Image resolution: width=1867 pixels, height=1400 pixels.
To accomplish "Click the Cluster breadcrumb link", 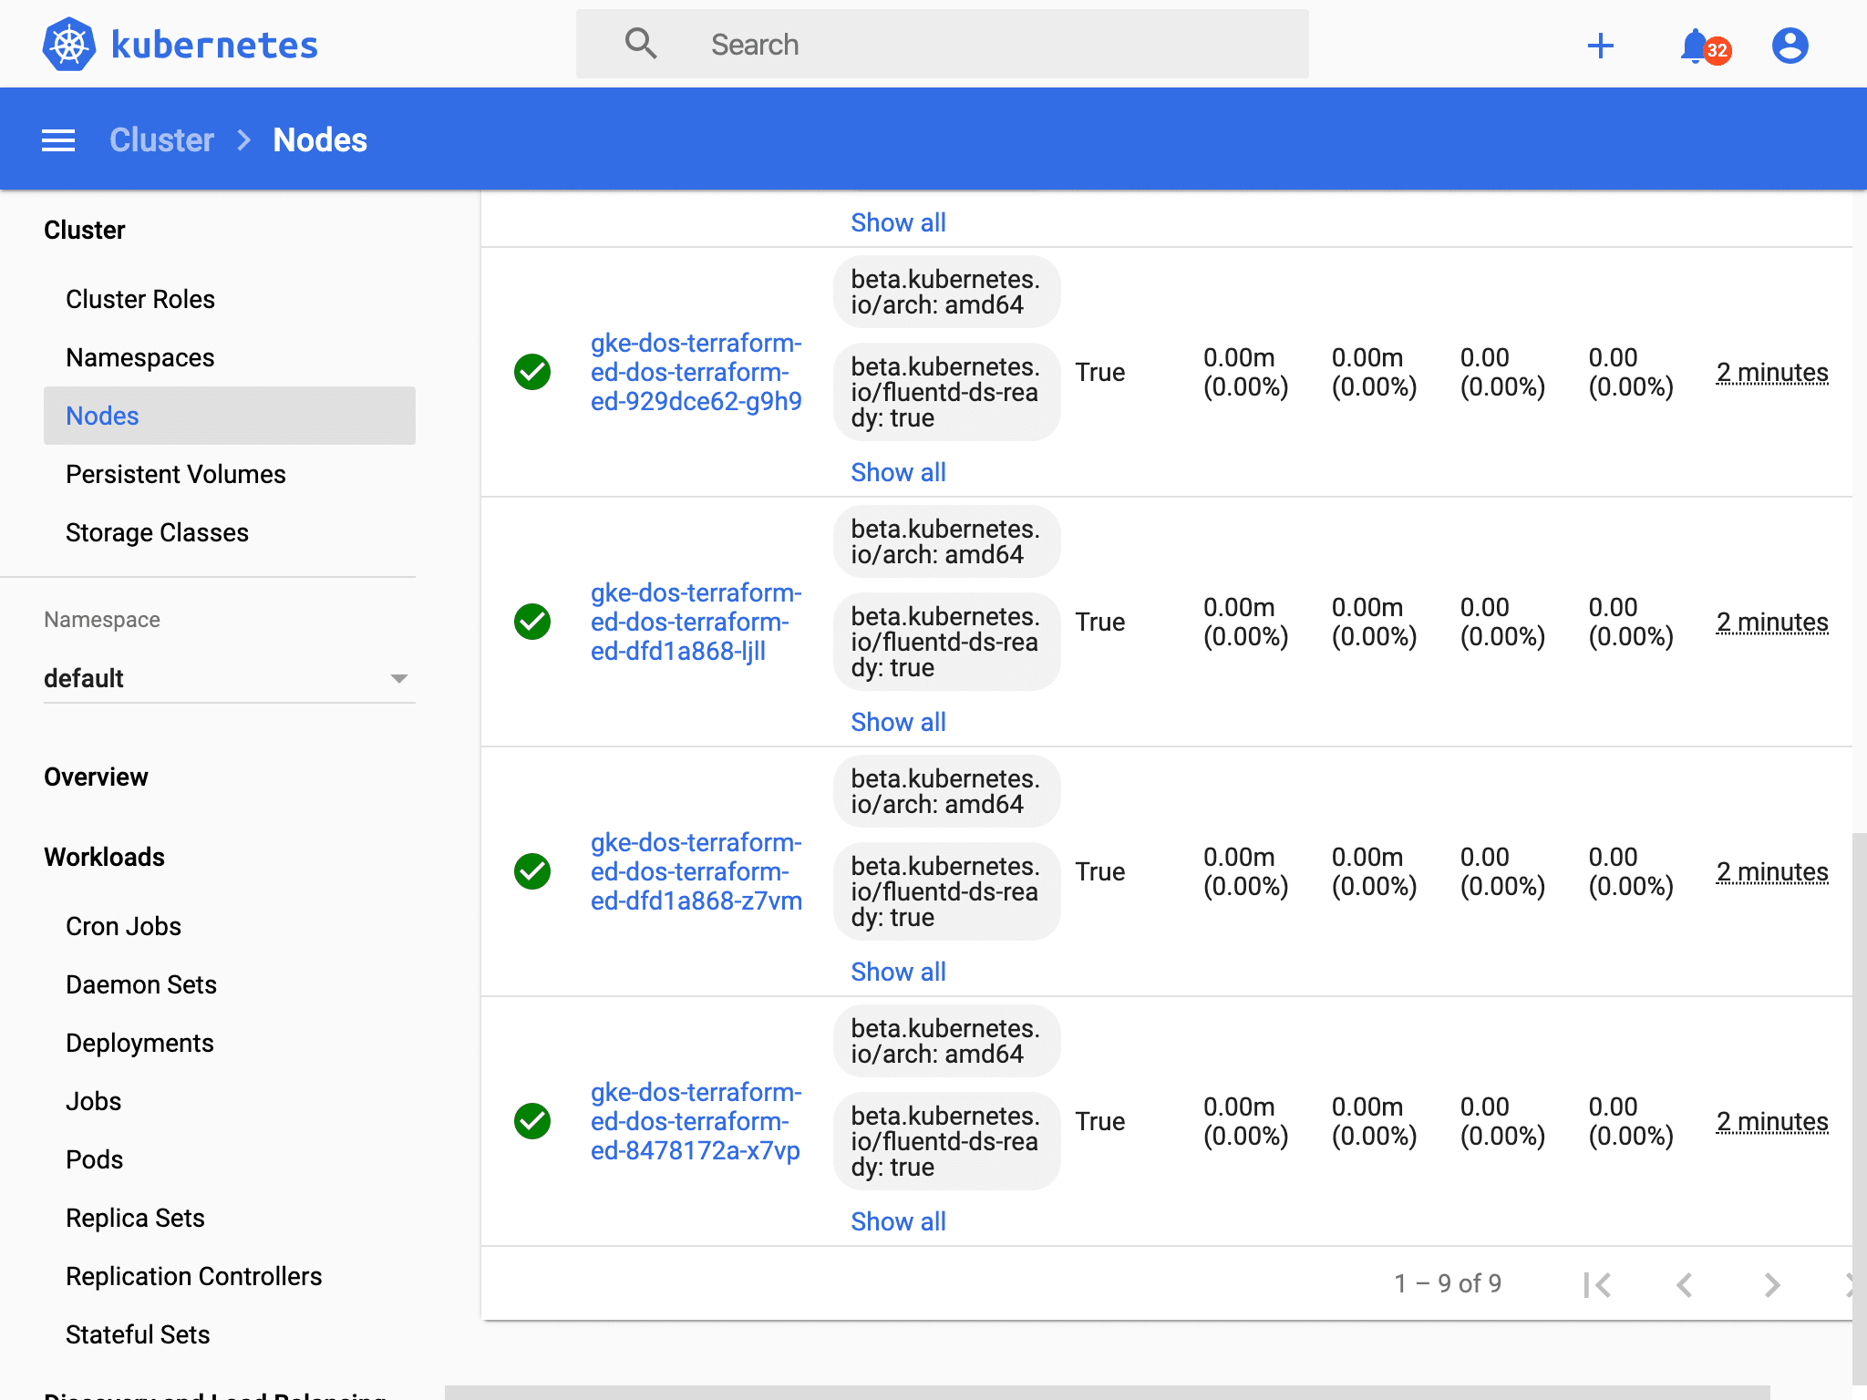I will pos(161,140).
